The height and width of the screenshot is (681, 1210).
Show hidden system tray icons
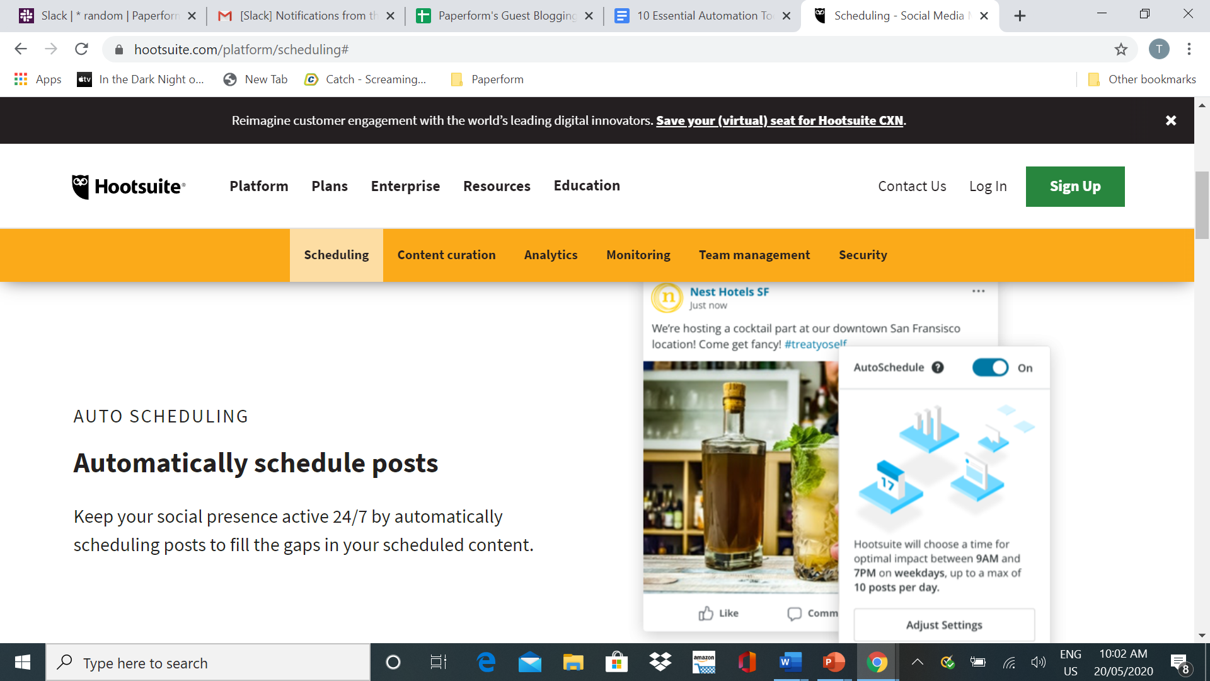point(918,662)
